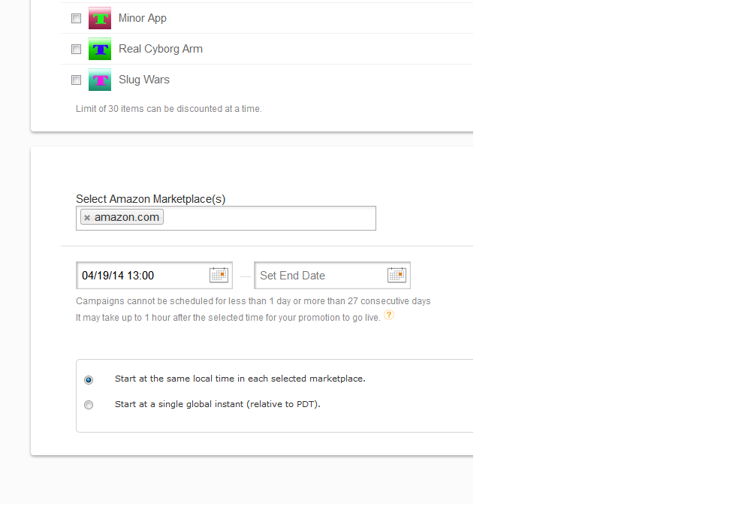This screenshot has height=507, width=745.
Task: Click the amazon.com tag label
Action: [x=127, y=217]
